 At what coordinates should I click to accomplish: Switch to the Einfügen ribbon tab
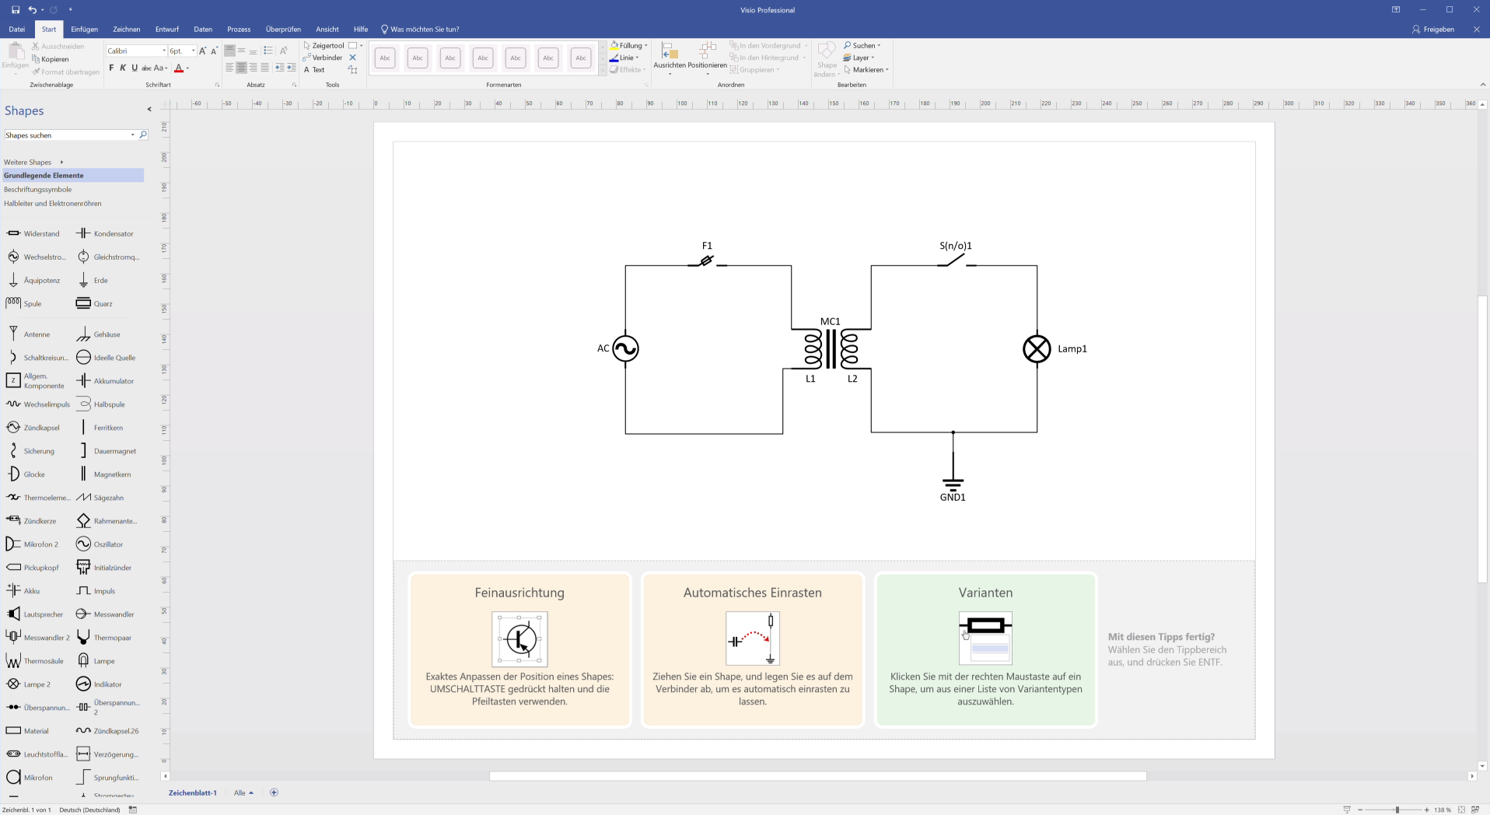(84, 29)
